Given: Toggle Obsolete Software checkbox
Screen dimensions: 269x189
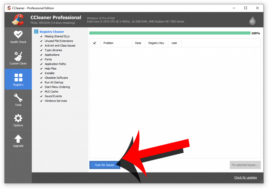Looking at the screenshot, I should 41,78.
